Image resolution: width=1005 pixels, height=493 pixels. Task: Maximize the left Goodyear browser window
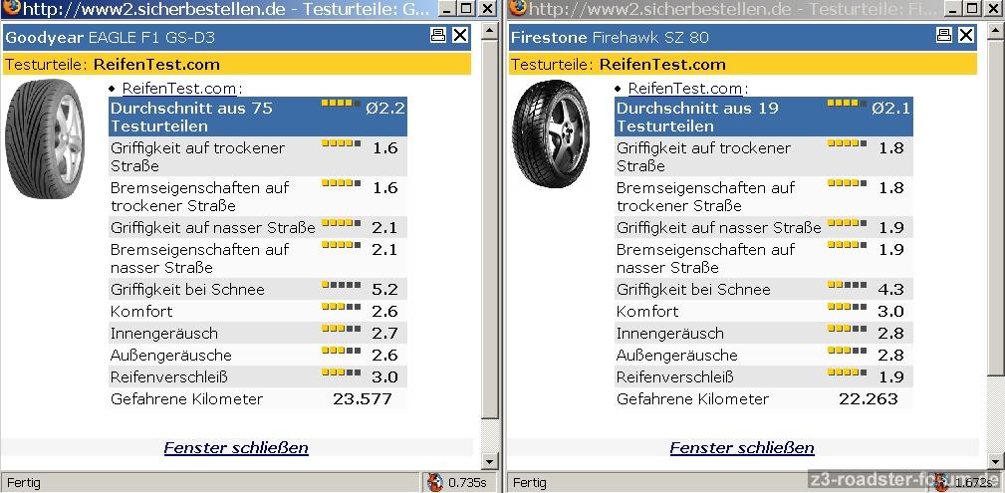click(465, 9)
